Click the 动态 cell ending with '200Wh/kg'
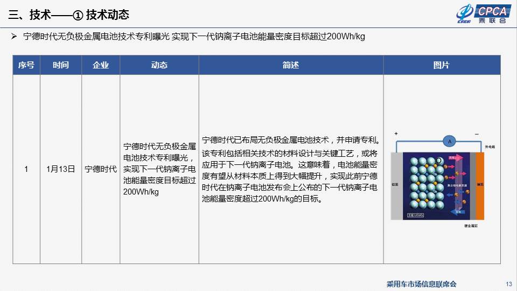Image resolution: width=517 pixels, height=291 pixels. (159, 169)
